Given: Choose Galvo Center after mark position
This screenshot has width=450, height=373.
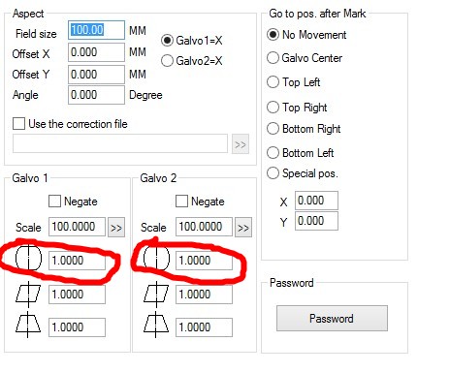Looking at the screenshot, I should 273,58.
